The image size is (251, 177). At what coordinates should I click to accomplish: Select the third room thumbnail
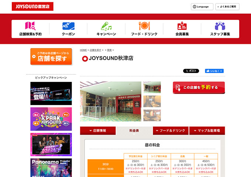[152, 115]
